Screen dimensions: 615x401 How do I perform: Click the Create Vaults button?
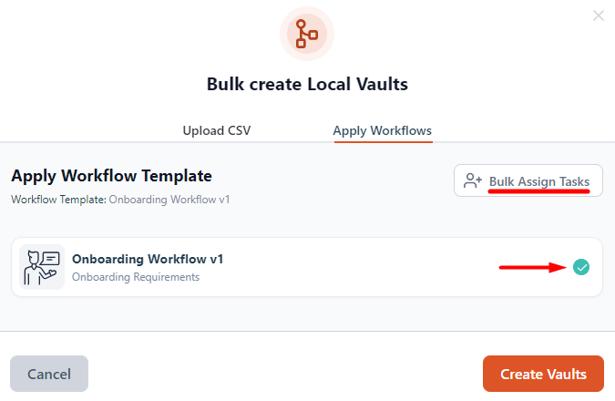click(x=543, y=374)
